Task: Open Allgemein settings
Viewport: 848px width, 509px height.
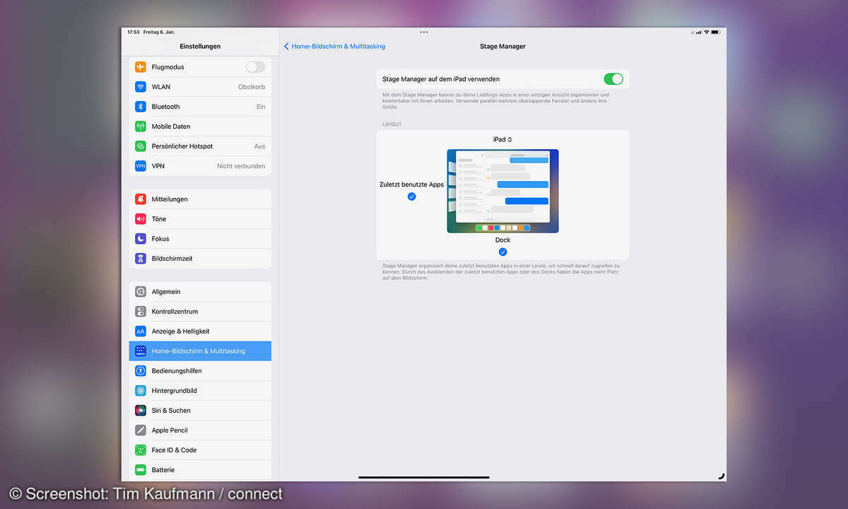Action: (200, 292)
